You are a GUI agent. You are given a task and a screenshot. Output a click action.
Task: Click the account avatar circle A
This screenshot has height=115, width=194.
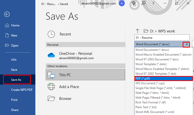(122, 3)
